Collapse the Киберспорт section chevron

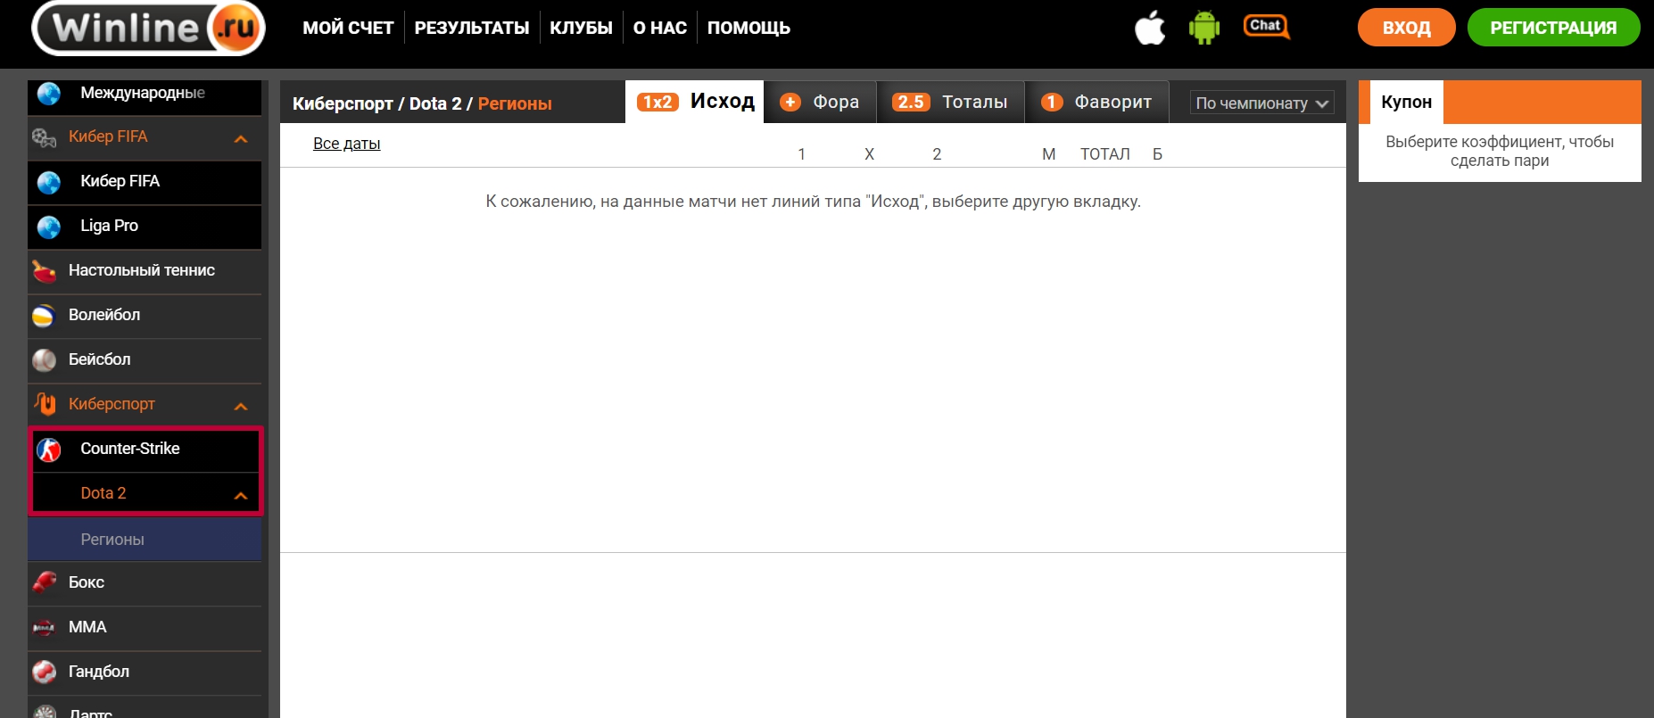click(x=241, y=406)
